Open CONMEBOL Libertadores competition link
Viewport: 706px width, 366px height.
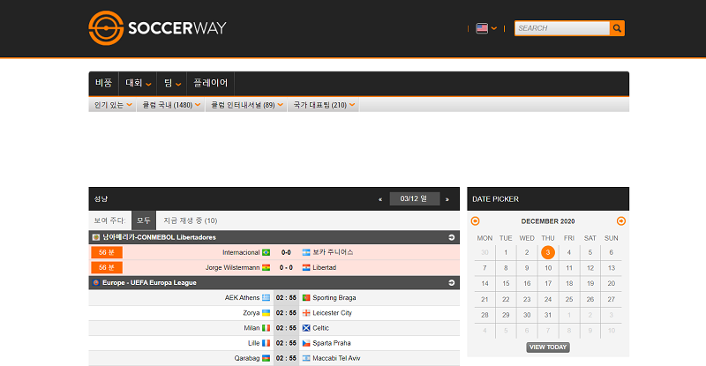(x=159, y=237)
